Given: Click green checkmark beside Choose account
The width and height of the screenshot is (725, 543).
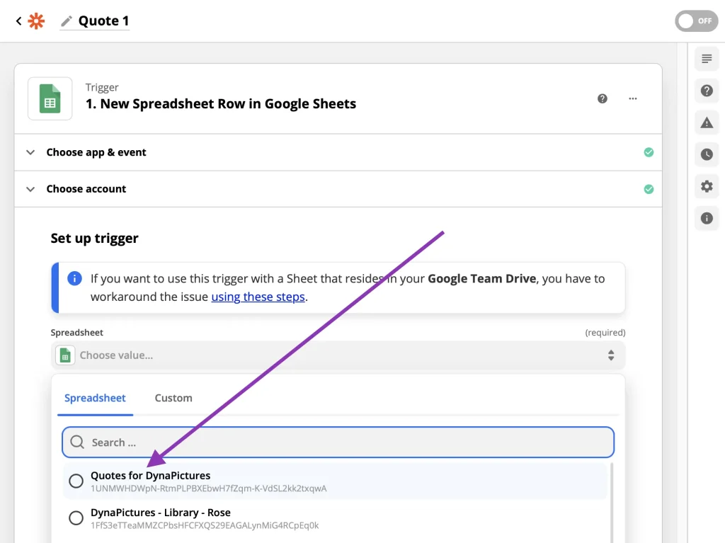Looking at the screenshot, I should click(x=649, y=189).
